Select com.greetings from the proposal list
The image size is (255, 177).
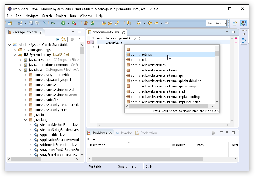pyautogui.click(x=141, y=54)
